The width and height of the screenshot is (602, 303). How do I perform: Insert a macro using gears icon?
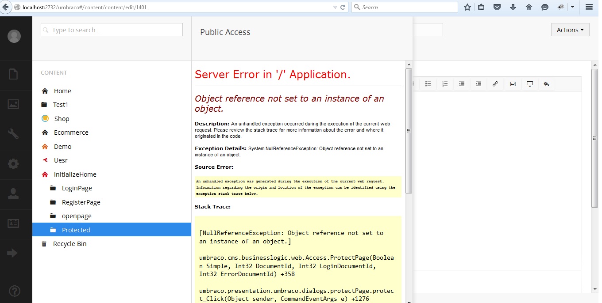click(x=547, y=84)
